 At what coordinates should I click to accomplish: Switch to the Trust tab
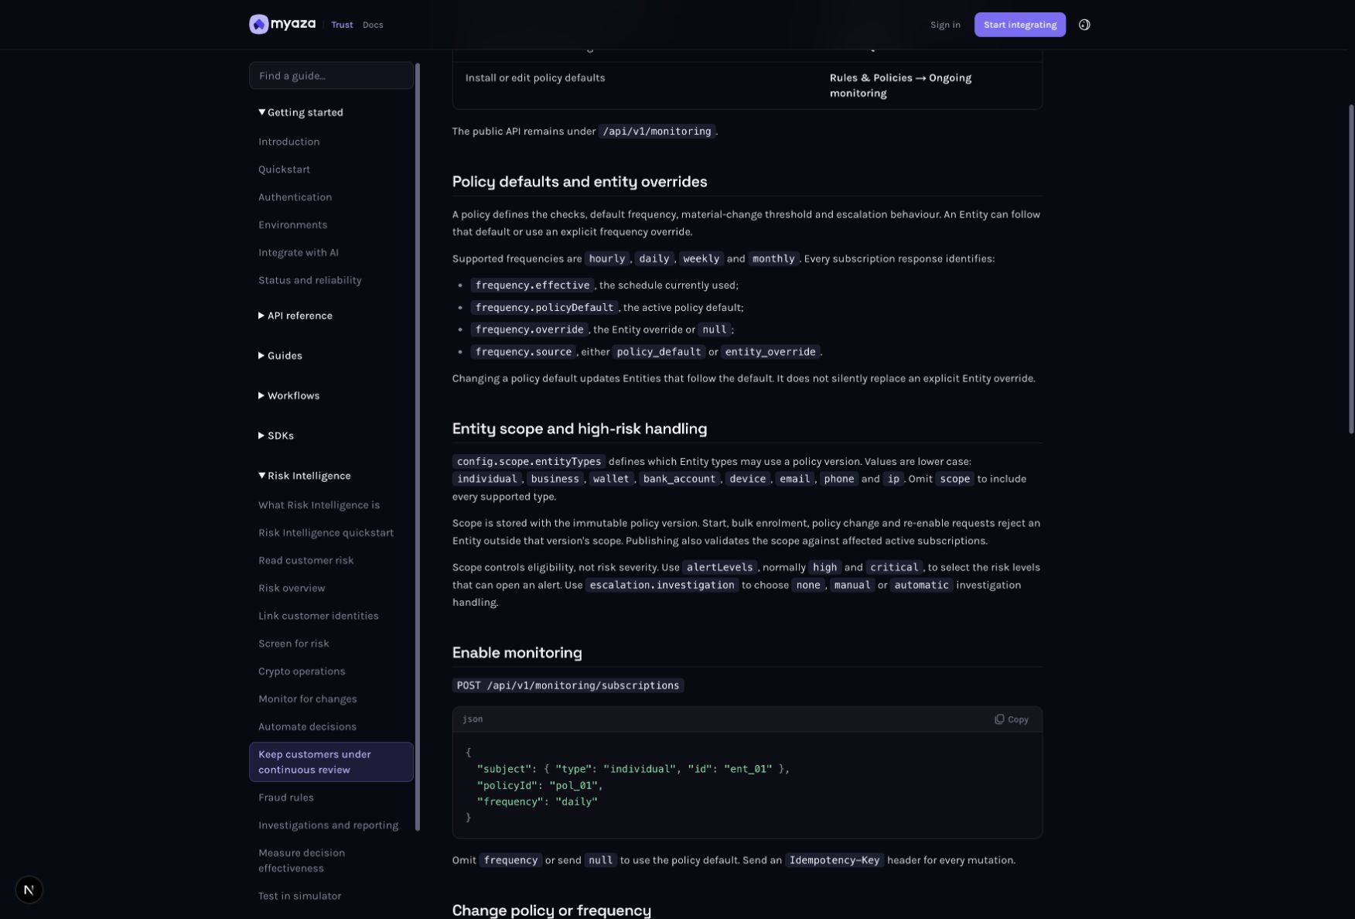point(342,25)
